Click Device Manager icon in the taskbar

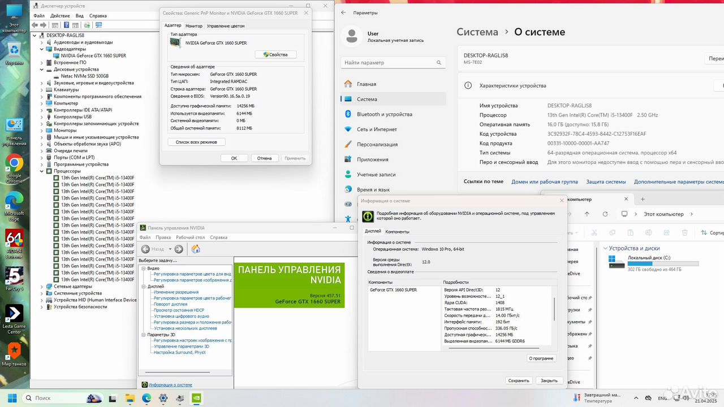pyautogui.click(x=180, y=398)
